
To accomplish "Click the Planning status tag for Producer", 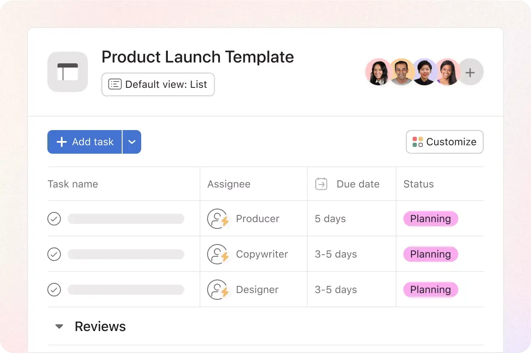I will [430, 219].
